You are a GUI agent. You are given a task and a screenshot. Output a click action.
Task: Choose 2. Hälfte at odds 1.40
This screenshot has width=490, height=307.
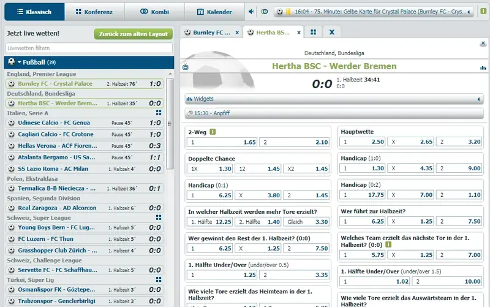[258, 222]
